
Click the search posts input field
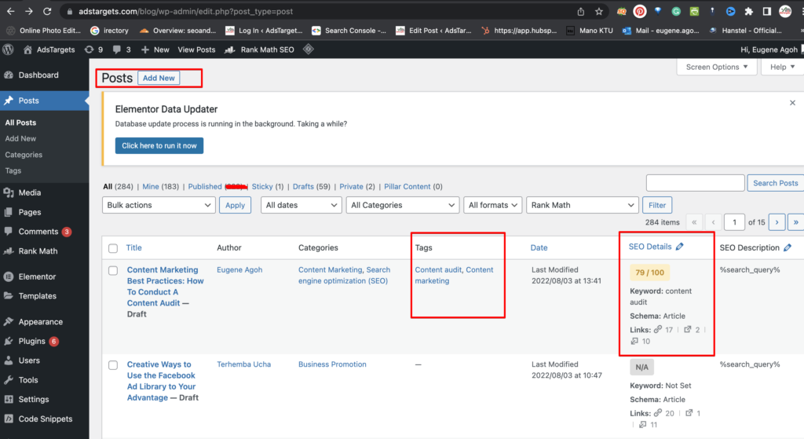[695, 183]
